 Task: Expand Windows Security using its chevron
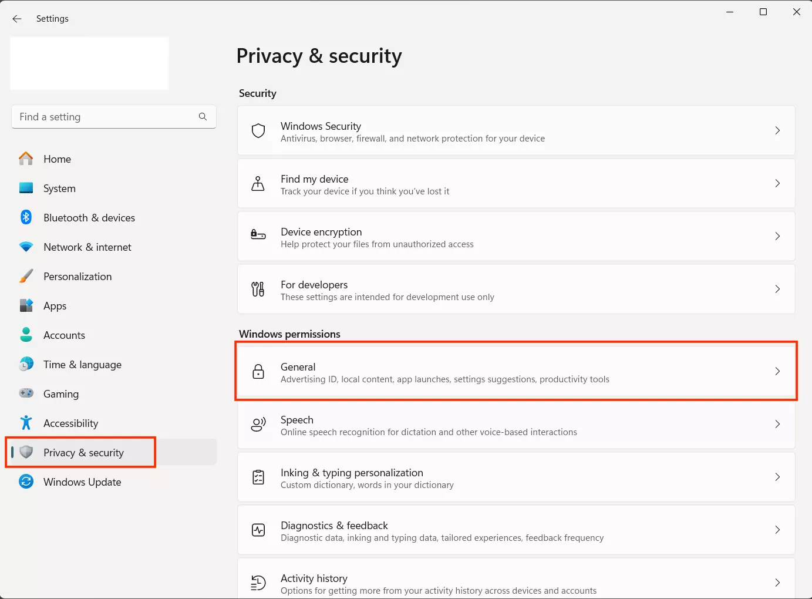click(777, 130)
